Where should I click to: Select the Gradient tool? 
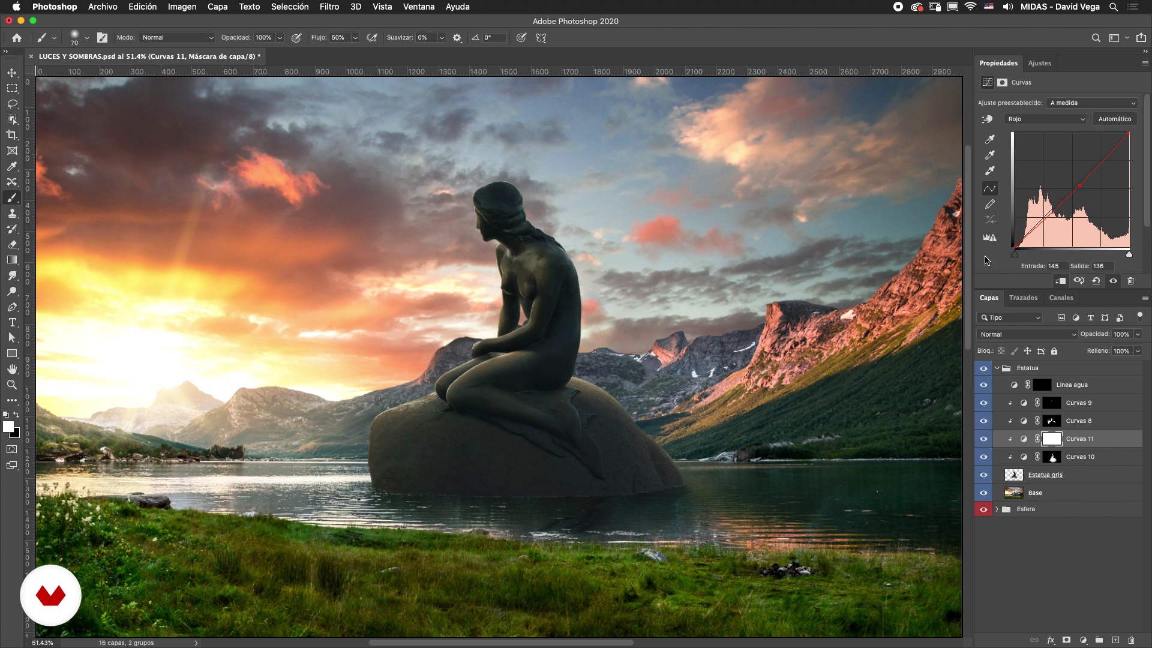pyautogui.click(x=12, y=260)
